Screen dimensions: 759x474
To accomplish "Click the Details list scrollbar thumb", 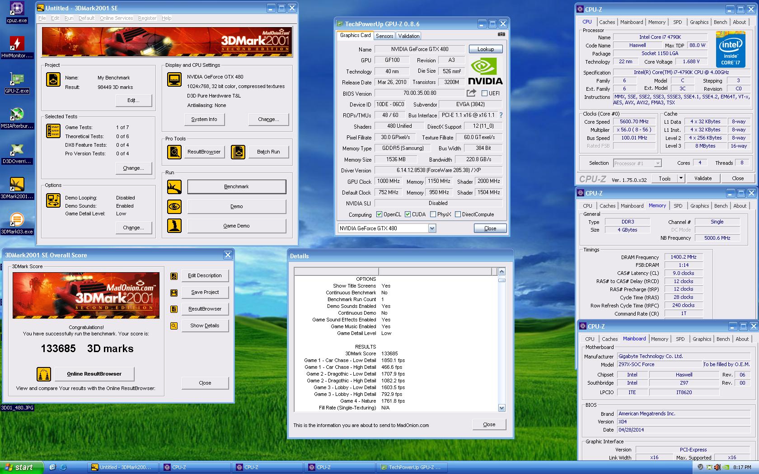I will (501, 280).
